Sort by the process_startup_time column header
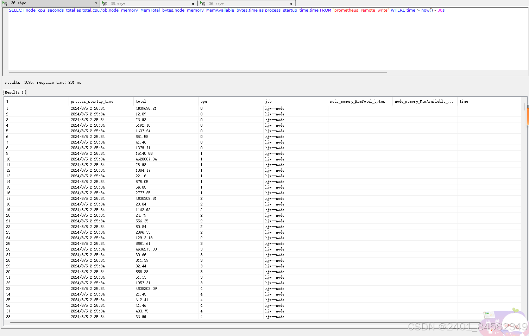529x336 pixels. coord(92,101)
